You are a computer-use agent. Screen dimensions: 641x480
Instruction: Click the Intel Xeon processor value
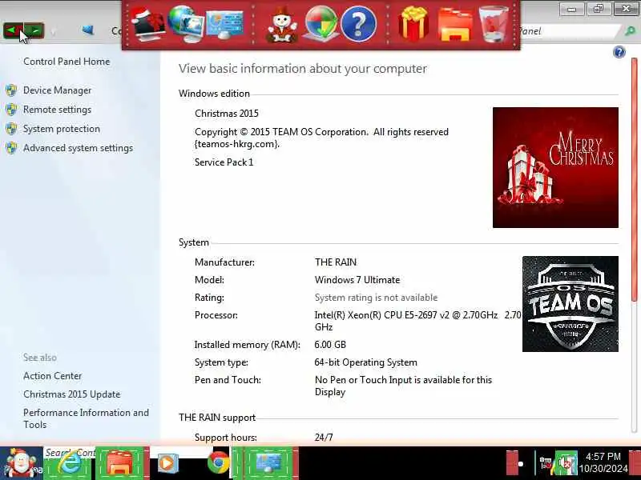(417, 321)
